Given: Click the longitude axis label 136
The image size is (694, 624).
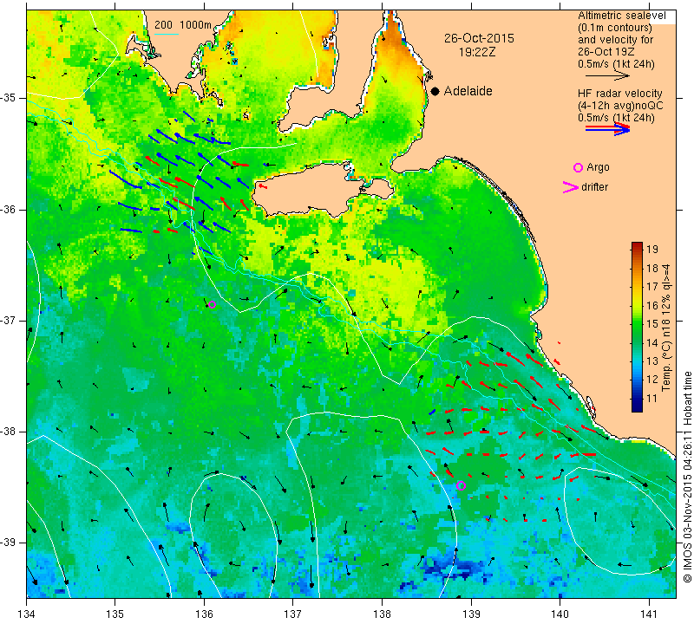Looking at the screenshot, I should (204, 614).
